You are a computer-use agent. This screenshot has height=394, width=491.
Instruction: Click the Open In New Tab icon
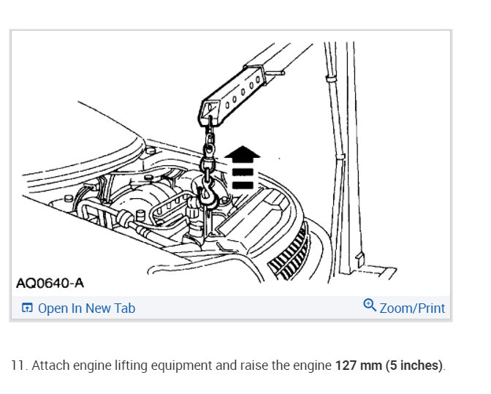pos(27,308)
